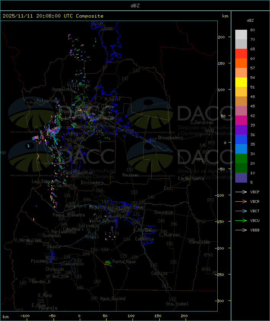This screenshot has height=321, width=270.
Task: Pick the purple 36-39 dBZ swatch
Action: pyautogui.click(x=241, y=130)
